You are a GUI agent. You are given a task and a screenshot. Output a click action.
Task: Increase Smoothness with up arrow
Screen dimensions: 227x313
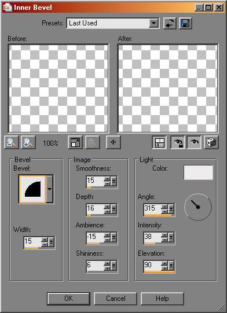[x=107, y=179]
